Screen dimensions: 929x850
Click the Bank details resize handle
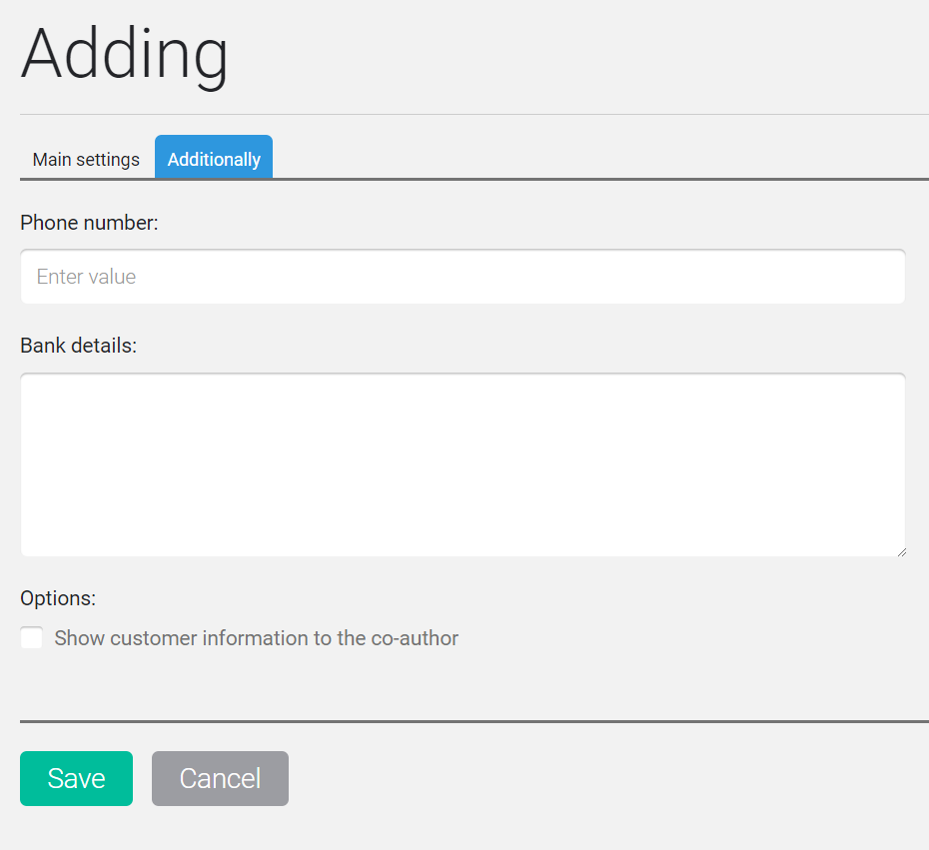(901, 552)
